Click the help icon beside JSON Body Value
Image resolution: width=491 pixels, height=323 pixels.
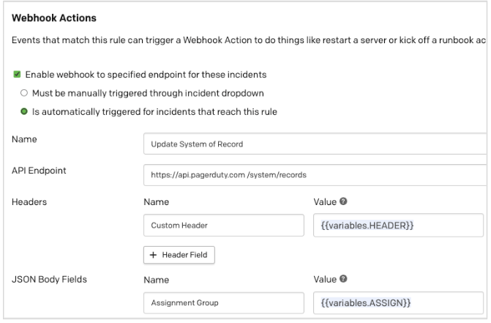(342, 279)
